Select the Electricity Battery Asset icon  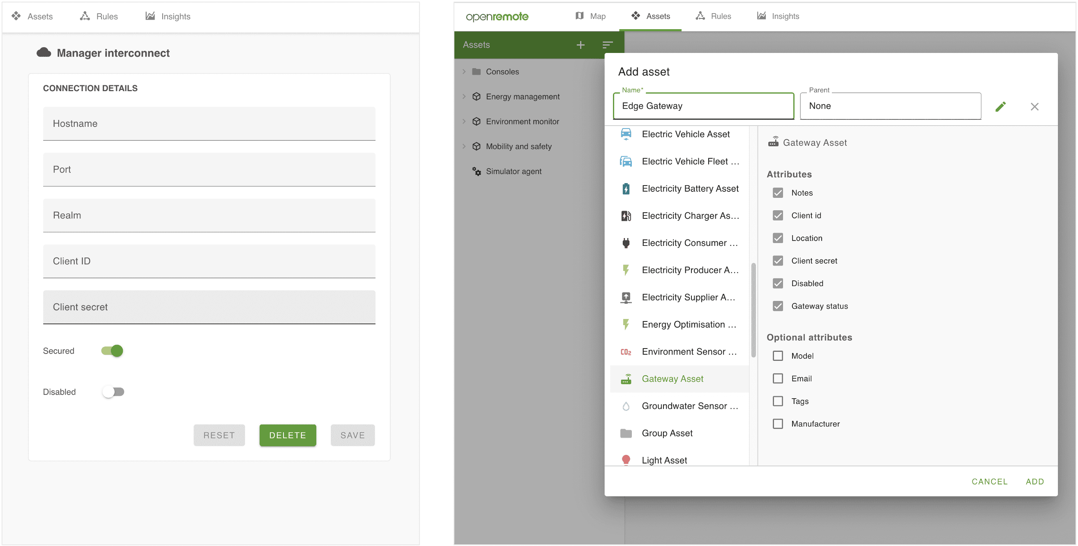pos(626,188)
